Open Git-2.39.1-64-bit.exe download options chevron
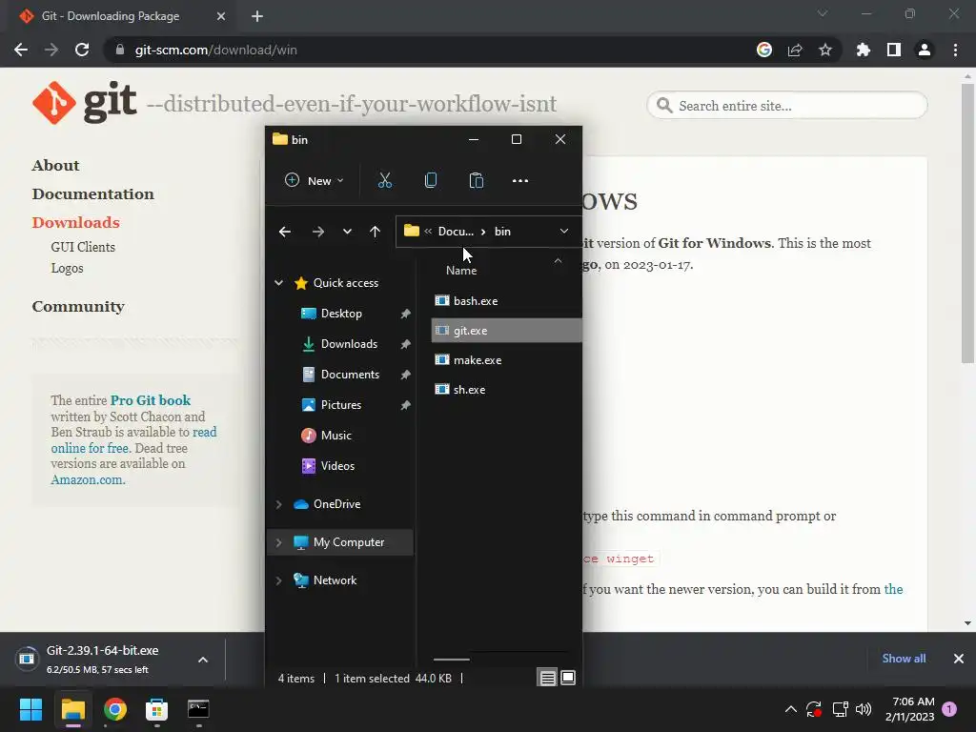Viewport: 976px width, 732px height. pos(203,660)
